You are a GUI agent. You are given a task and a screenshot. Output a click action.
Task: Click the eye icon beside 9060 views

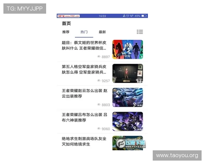(x=99, y=128)
